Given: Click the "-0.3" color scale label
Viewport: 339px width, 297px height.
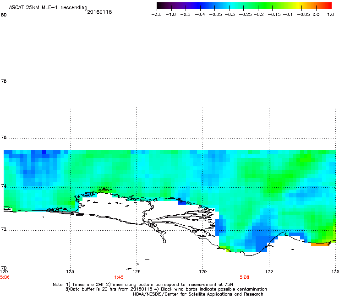Looking at the screenshot, I should coord(230,15).
